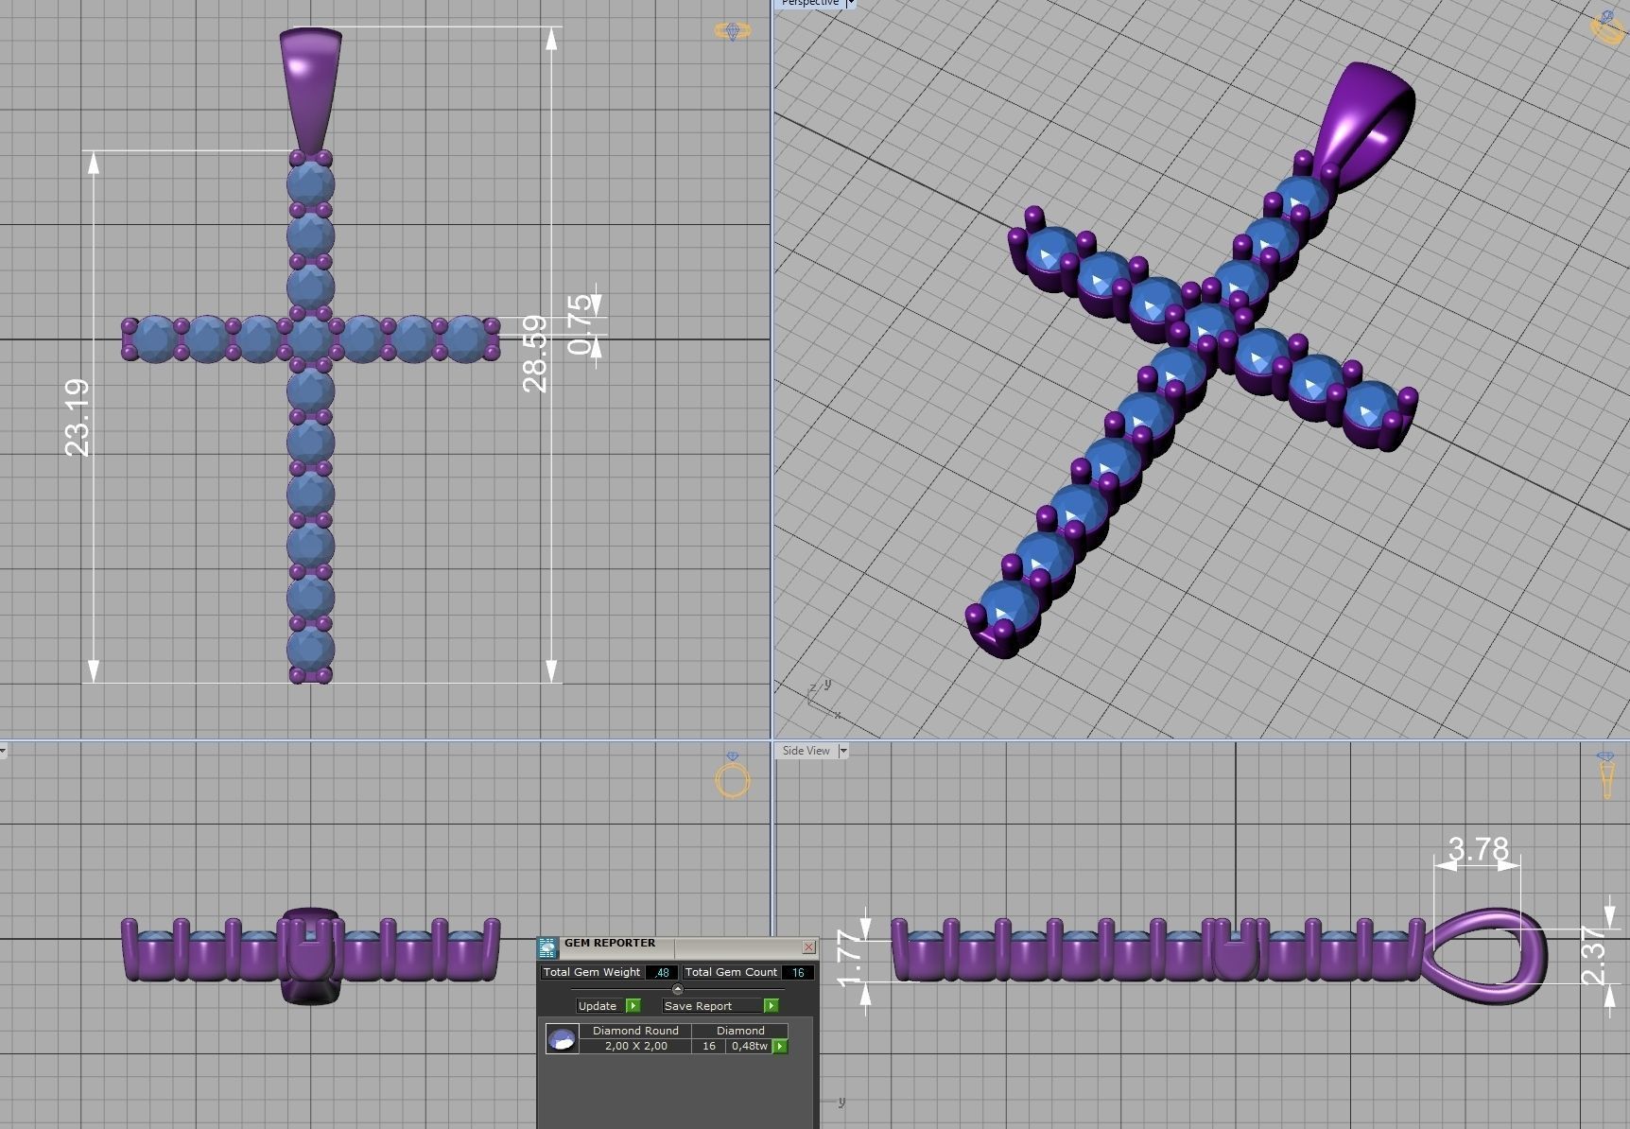The image size is (1630, 1129).
Task: Click the ring side icon in the Side View viewport
Action: pos(1606,775)
